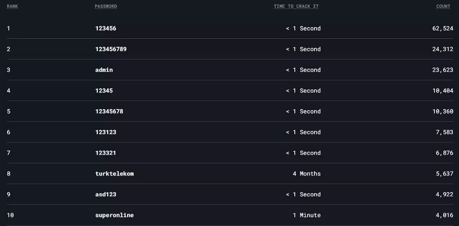Viewport: 459px width, 226px height.
Task: Click the 12345 password cell
Action: (x=104, y=91)
